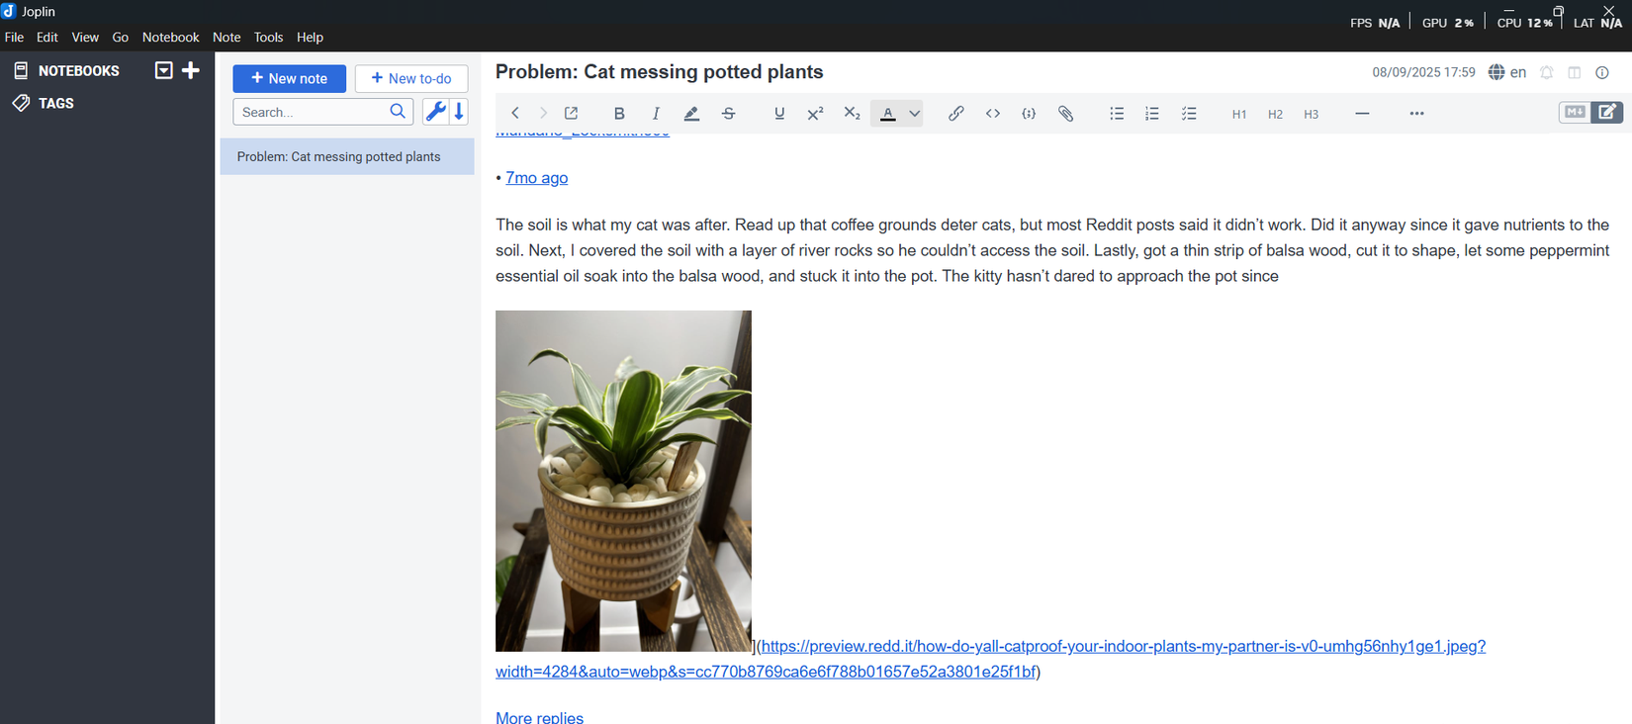Click into the note Search field
This screenshot has width=1632, height=724.
313,112
